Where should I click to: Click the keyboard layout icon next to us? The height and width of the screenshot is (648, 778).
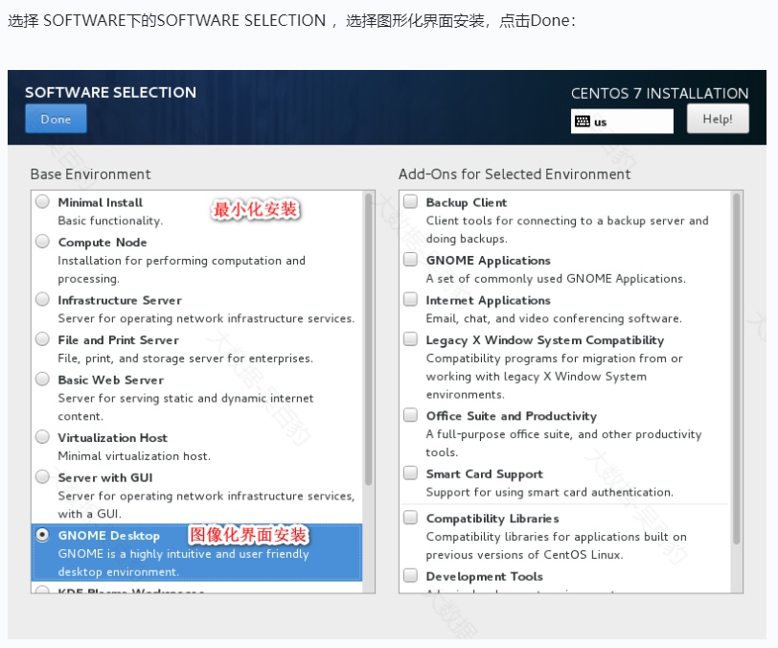[582, 122]
